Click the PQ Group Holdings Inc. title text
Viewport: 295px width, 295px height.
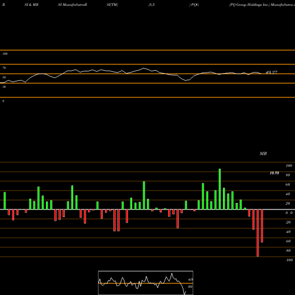[250, 5]
